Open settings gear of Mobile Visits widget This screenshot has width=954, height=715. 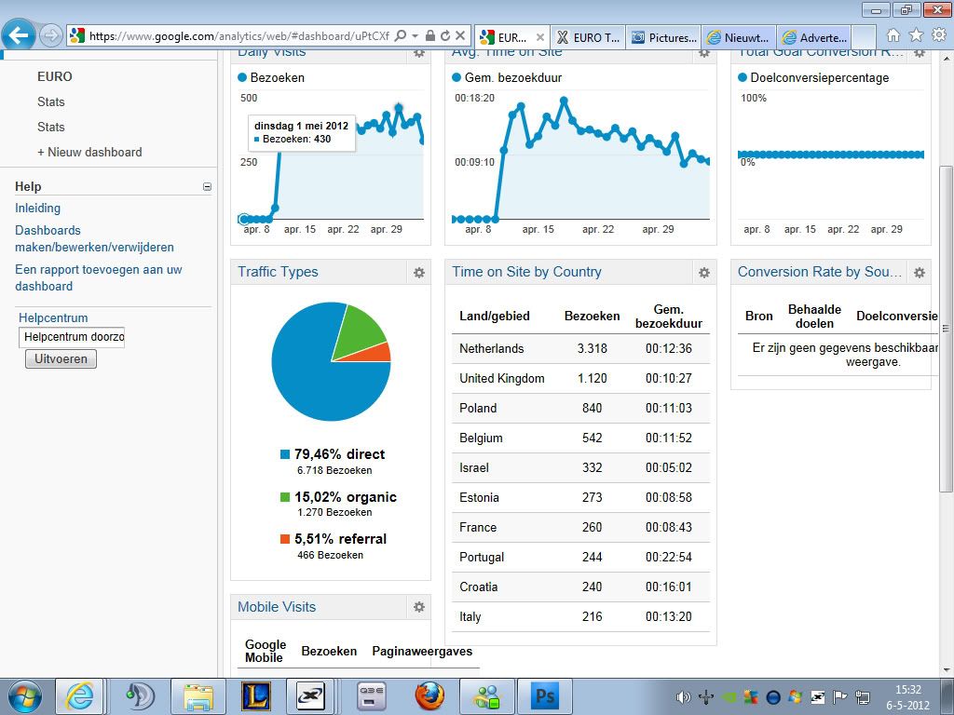coord(419,607)
